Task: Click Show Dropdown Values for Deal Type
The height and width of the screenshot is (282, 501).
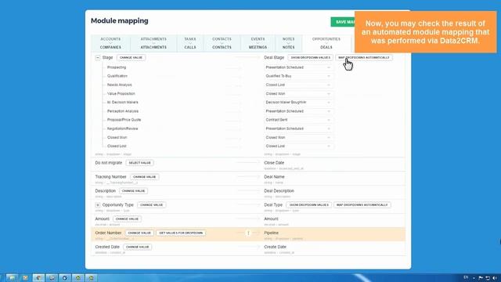Action: (308, 205)
